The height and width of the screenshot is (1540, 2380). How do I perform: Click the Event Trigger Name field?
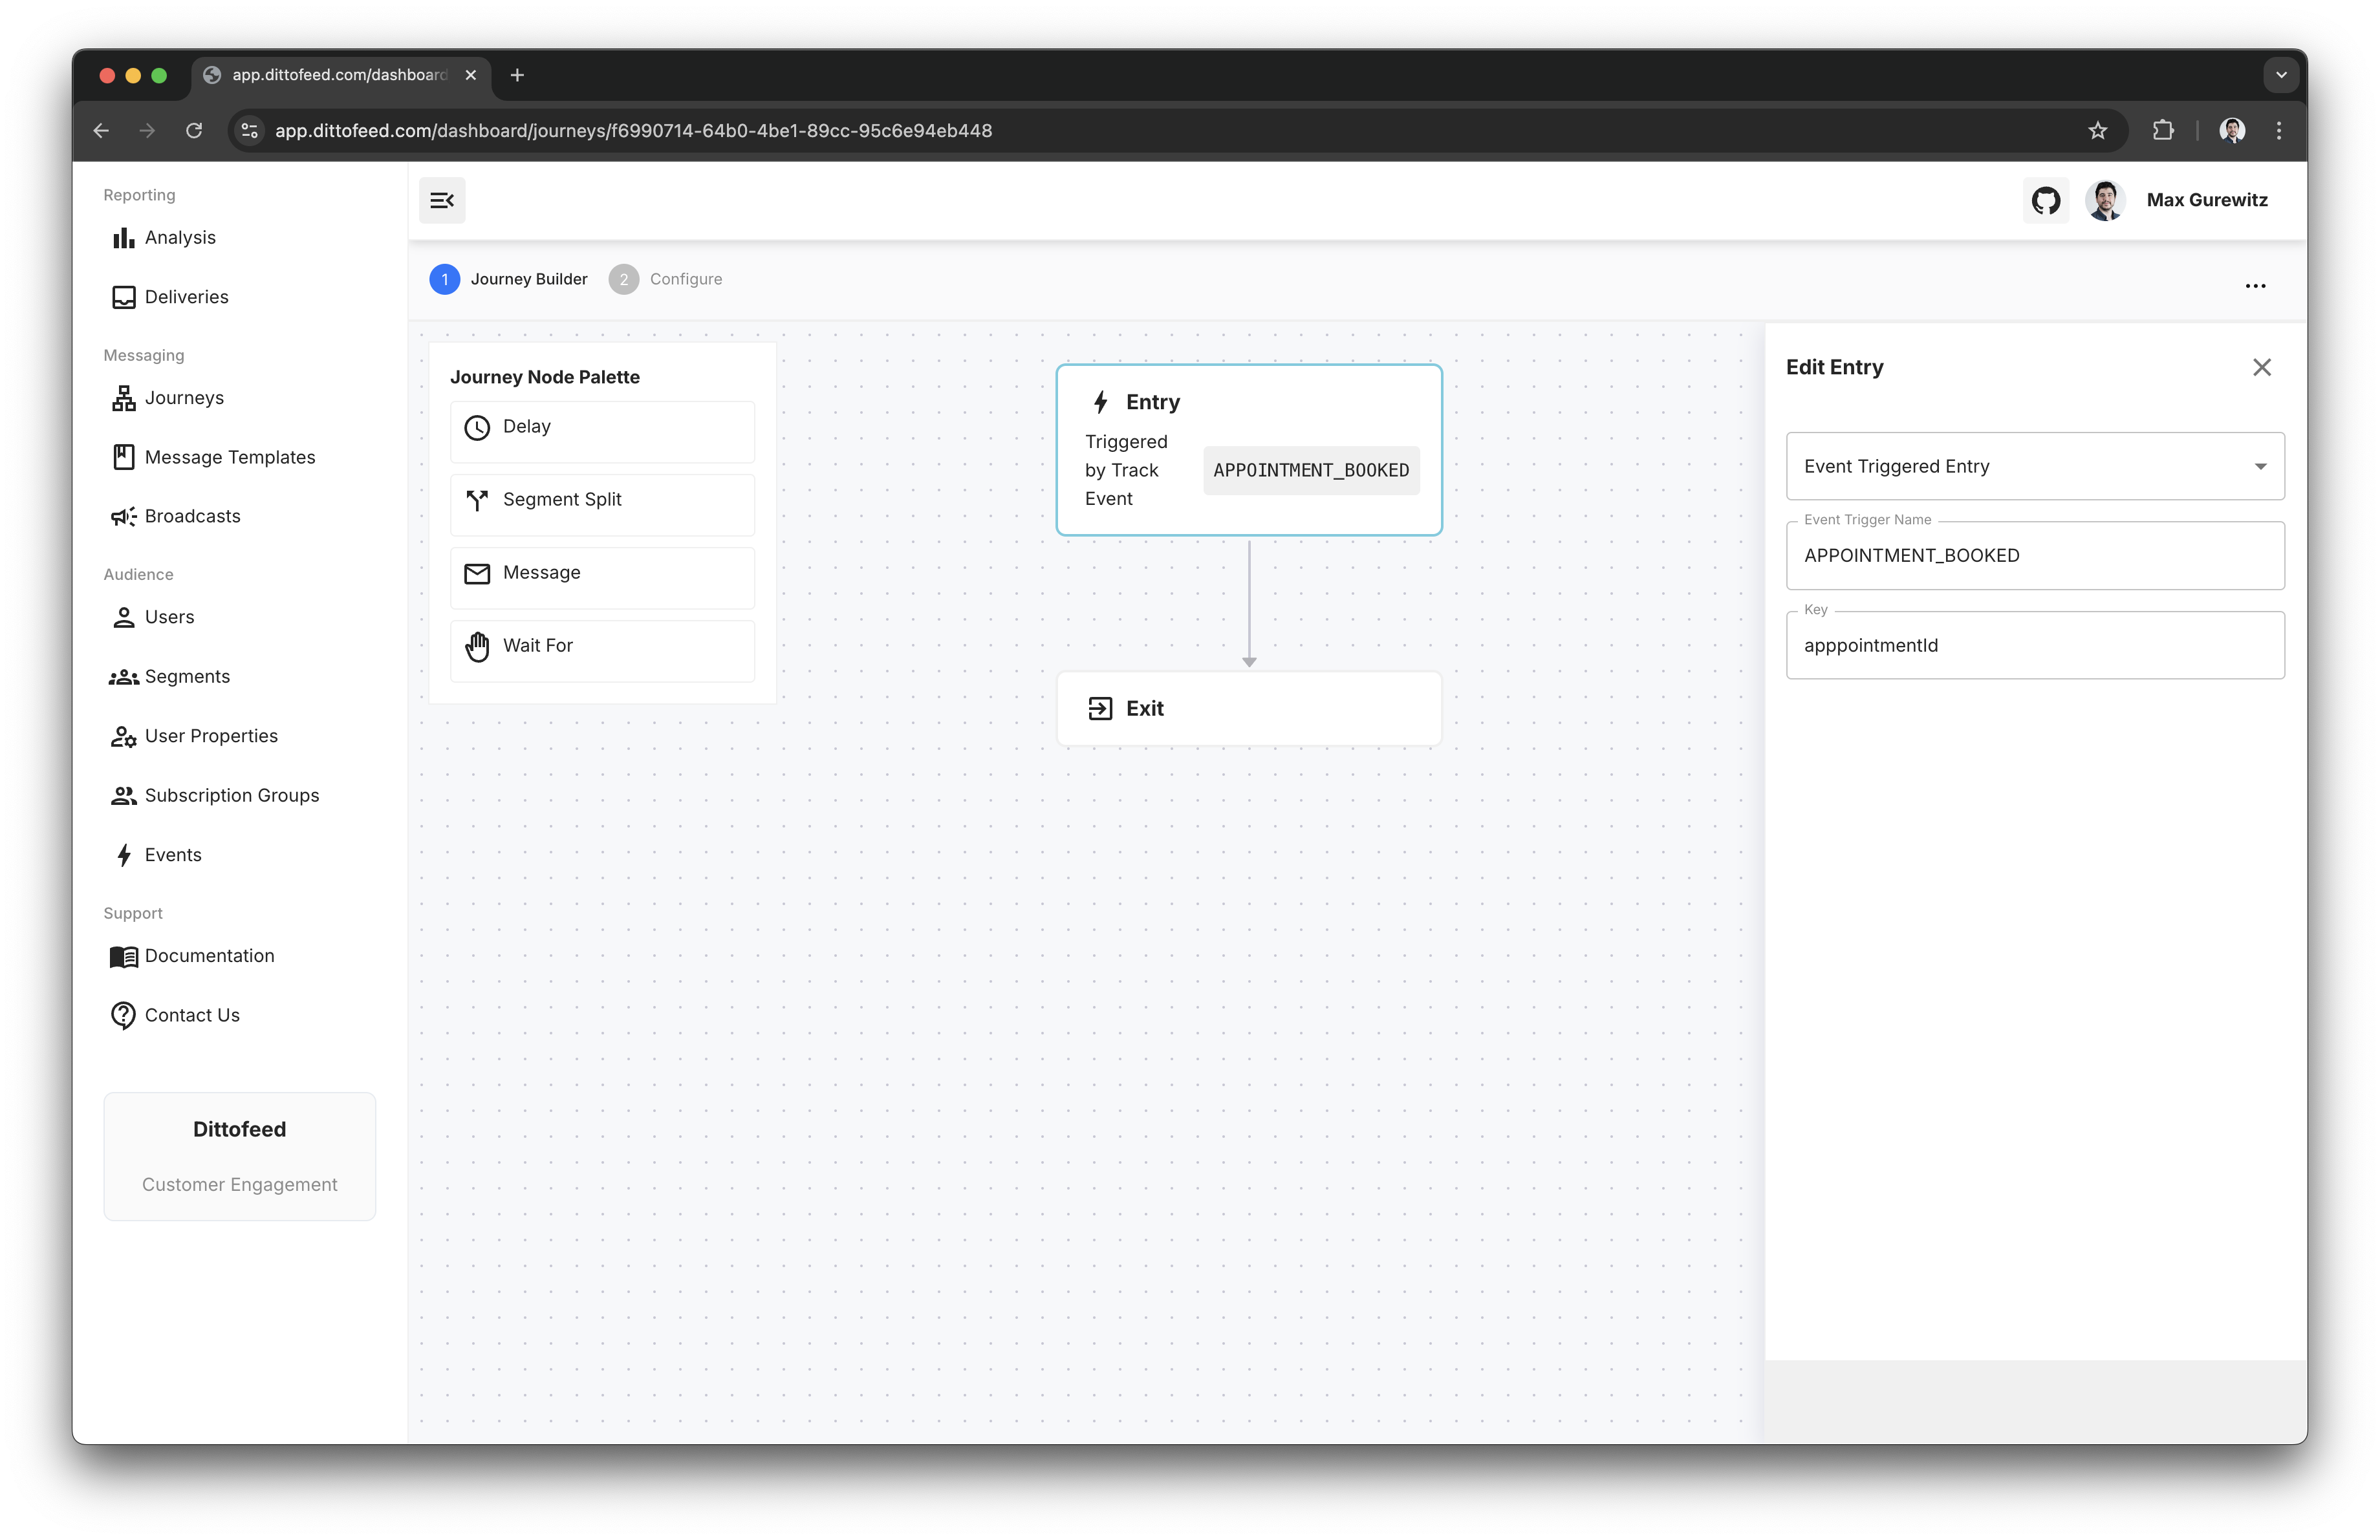coord(2034,555)
